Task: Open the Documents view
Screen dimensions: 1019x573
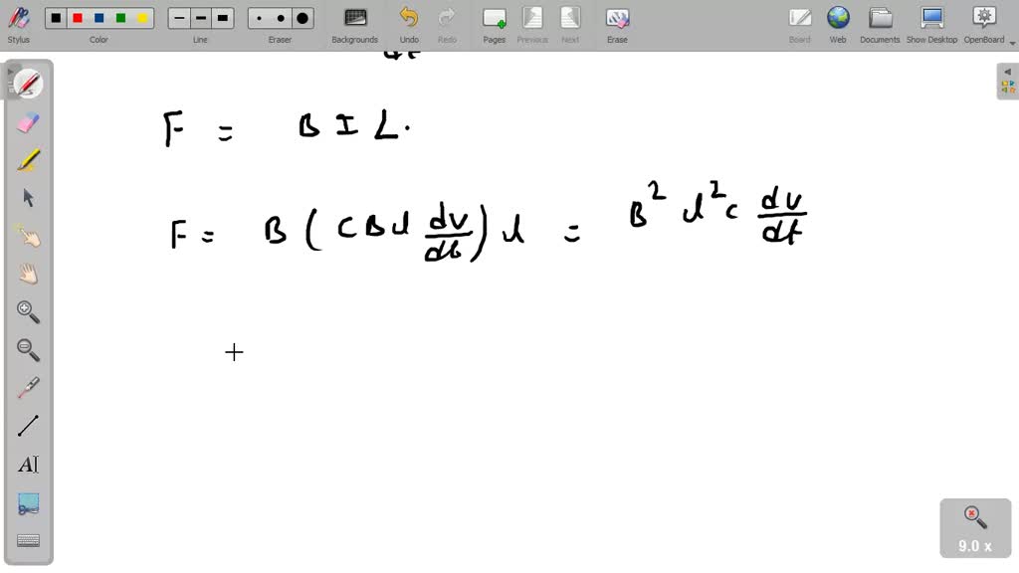Action: [x=880, y=22]
